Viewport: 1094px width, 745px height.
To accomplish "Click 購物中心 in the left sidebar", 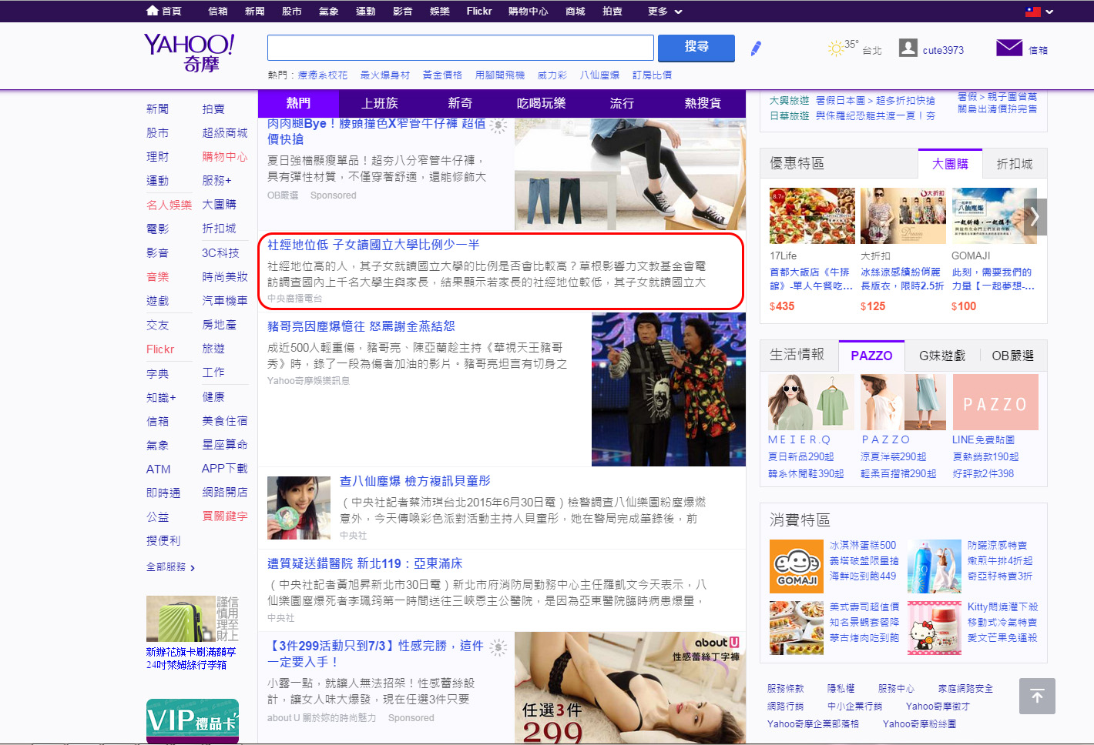I will pos(224,156).
